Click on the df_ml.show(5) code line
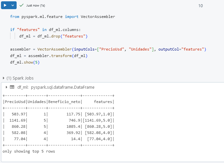 25,62
